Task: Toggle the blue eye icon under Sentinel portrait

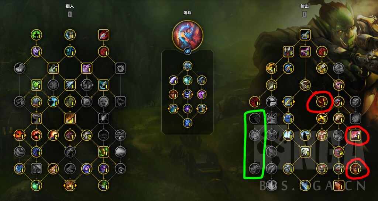Action: (188, 51)
